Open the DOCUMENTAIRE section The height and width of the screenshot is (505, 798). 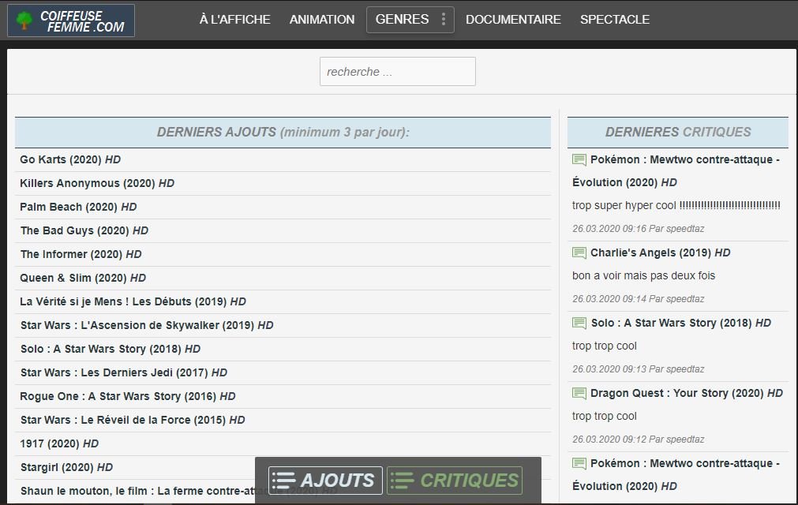click(x=513, y=19)
